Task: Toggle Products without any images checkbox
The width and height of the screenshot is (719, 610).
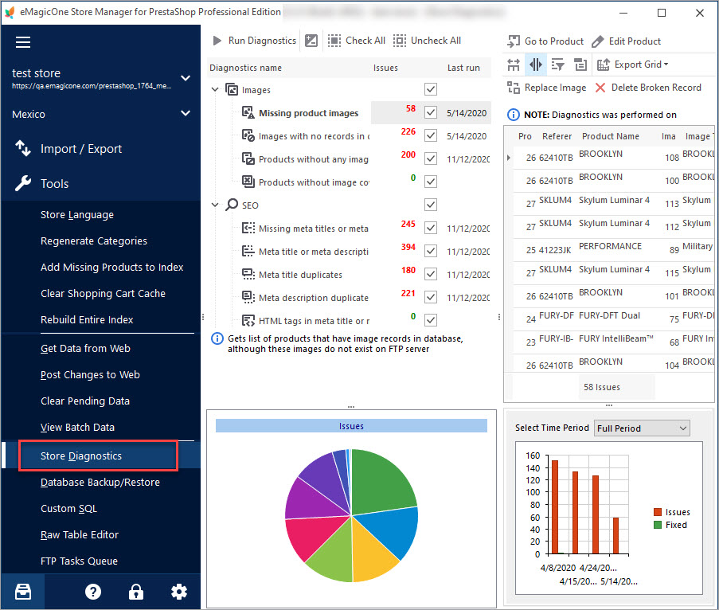Action: pos(431,158)
